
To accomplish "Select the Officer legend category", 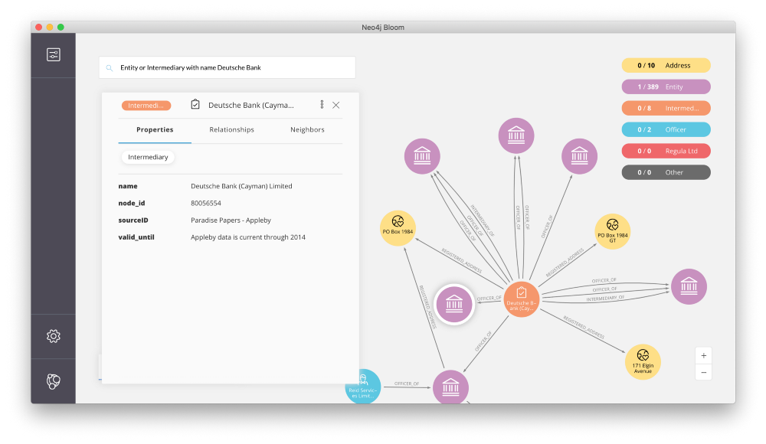I will click(x=666, y=129).
